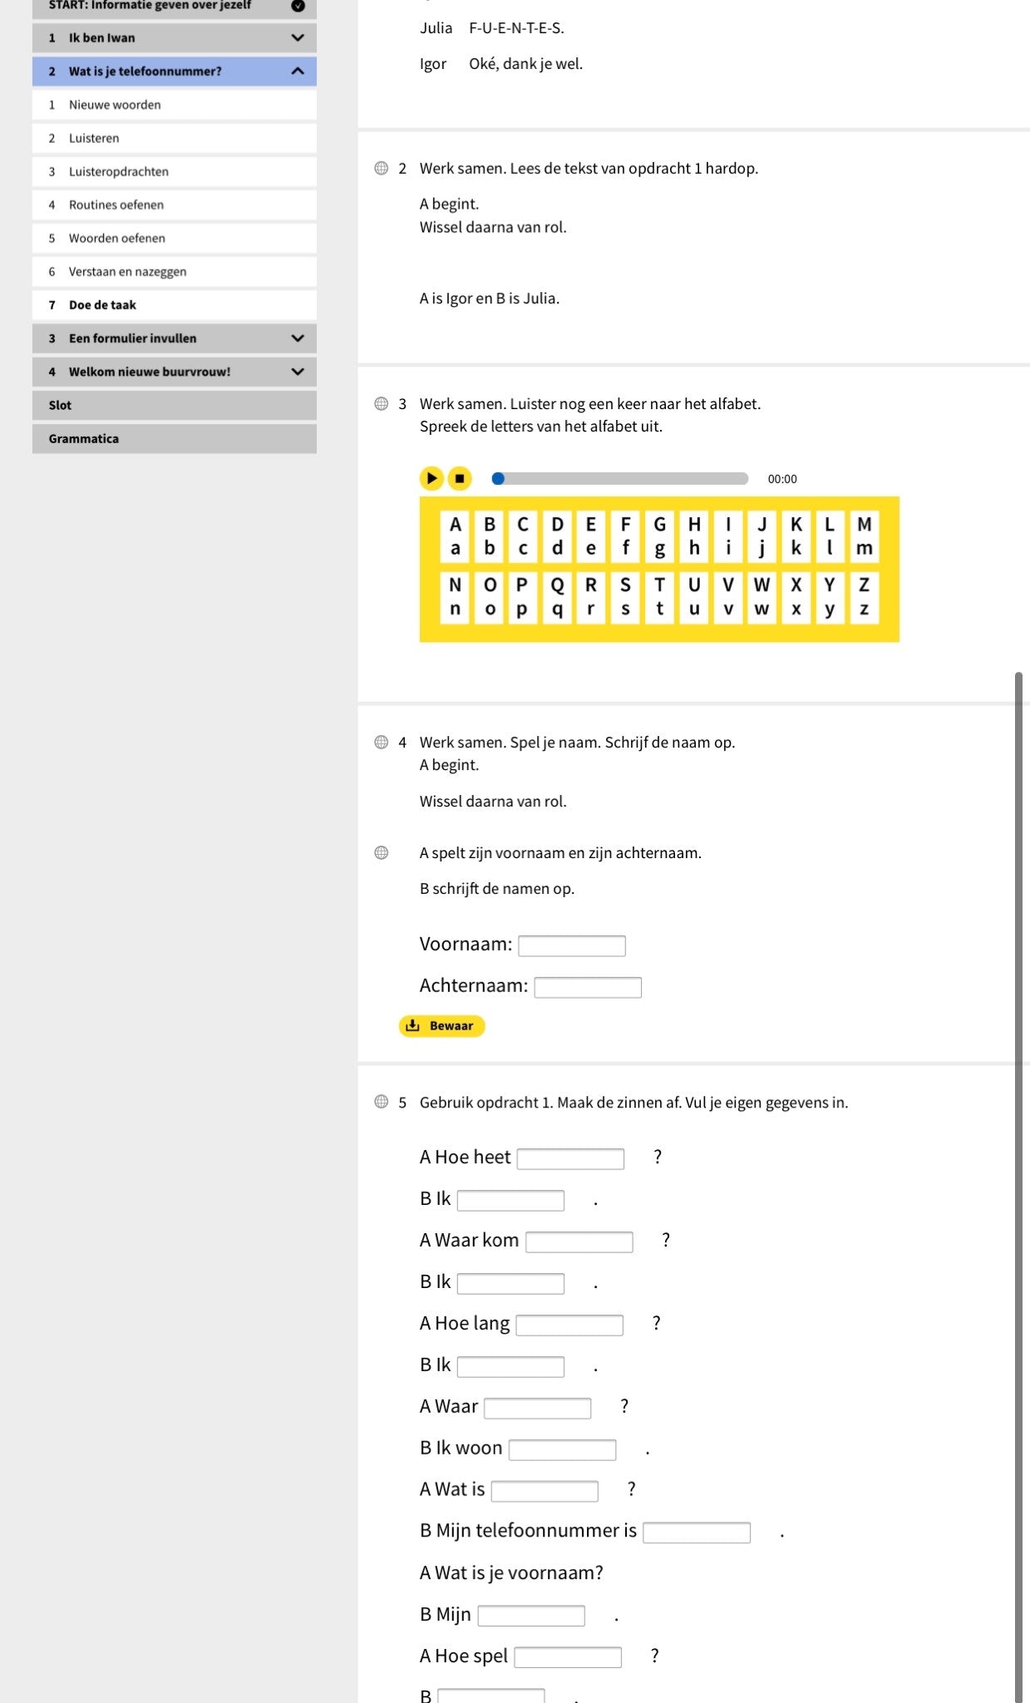
Task: Play the alphabet audio
Action: (x=431, y=478)
